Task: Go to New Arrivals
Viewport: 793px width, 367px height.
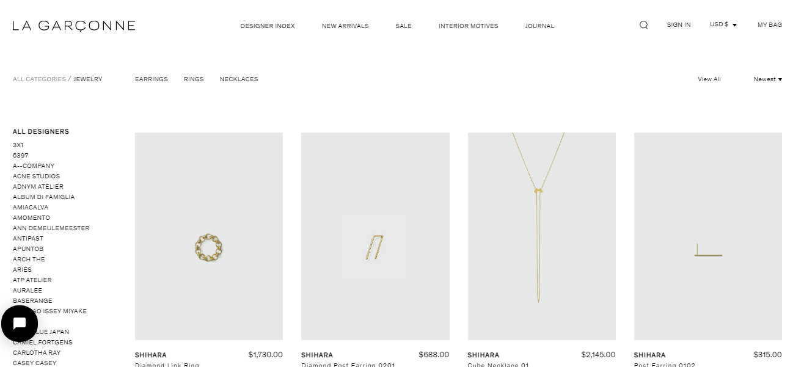Action: click(x=345, y=26)
